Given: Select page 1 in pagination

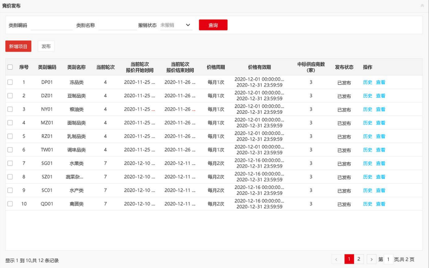Looking at the screenshot, I should [349, 259].
